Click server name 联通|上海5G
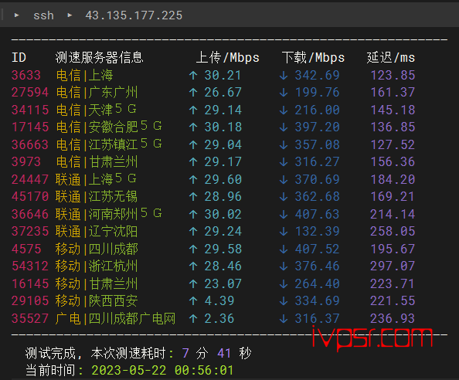The image size is (459, 380). (x=96, y=179)
